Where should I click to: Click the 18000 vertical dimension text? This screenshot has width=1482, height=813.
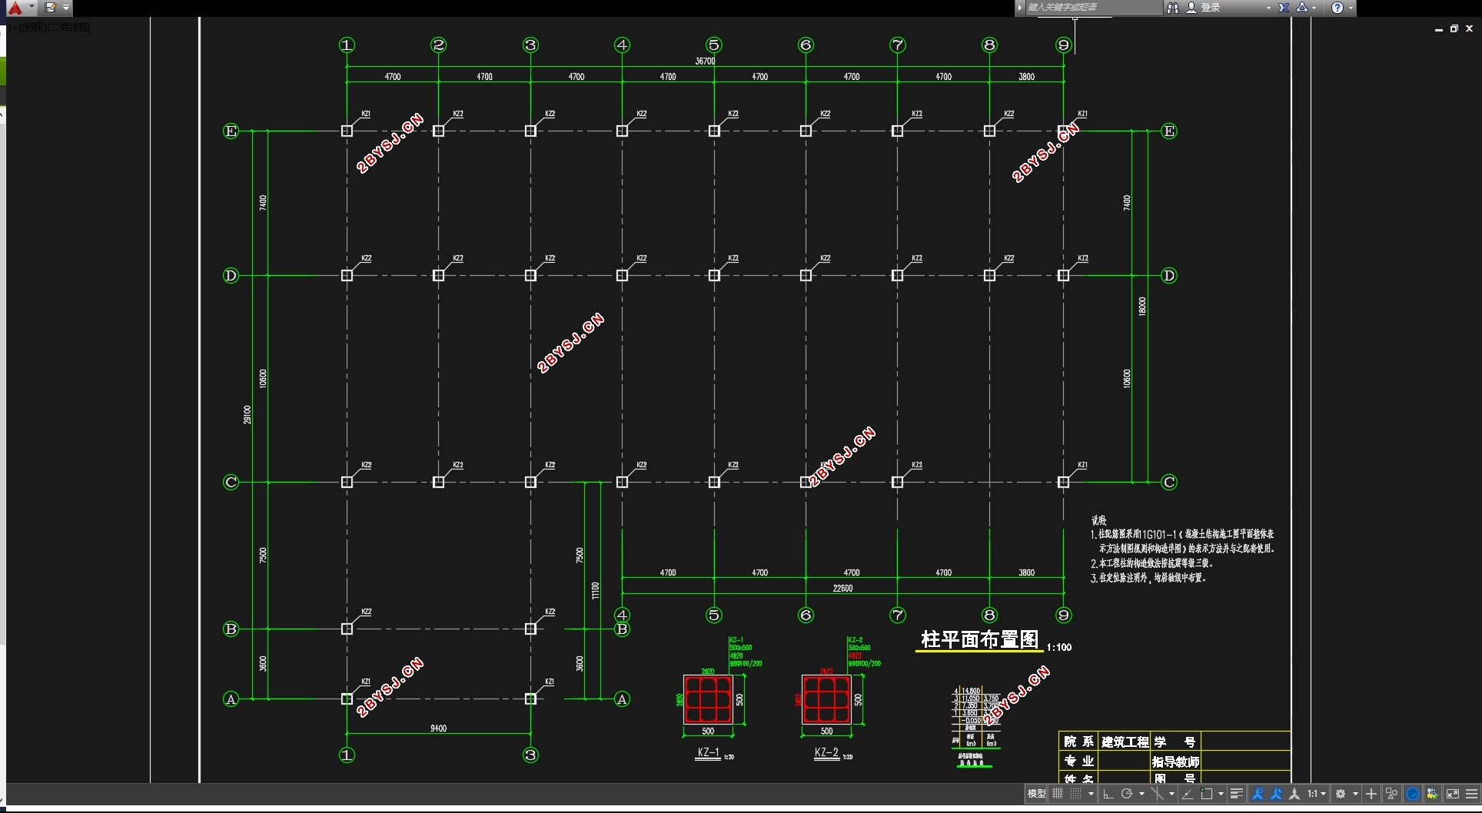[x=1141, y=306]
